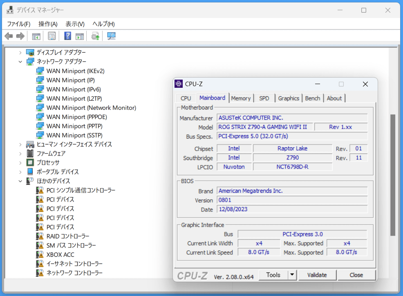This screenshot has height=296, width=403.
Task: Click the forward arrow in Device Manager toolbar
Action: tap(20, 36)
